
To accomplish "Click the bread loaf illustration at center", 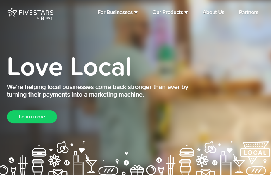I will coord(108,171).
